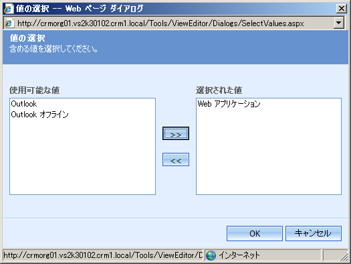Click the status bar URL text
Image resolution: width=351 pixels, height=264 pixels.
[x=103, y=255]
